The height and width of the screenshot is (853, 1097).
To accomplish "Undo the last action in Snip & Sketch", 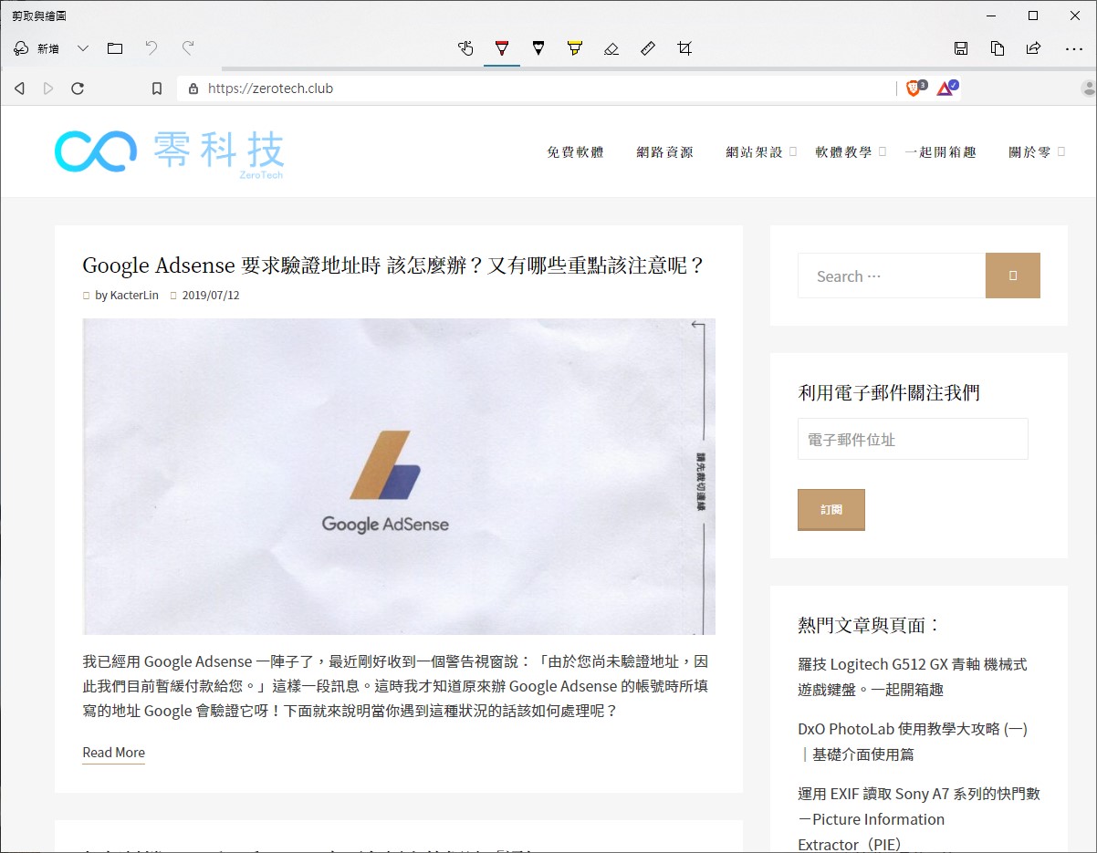I will click(x=151, y=48).
